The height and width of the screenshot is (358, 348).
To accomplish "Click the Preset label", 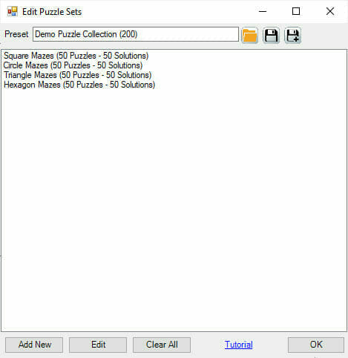I will [16, 34].
